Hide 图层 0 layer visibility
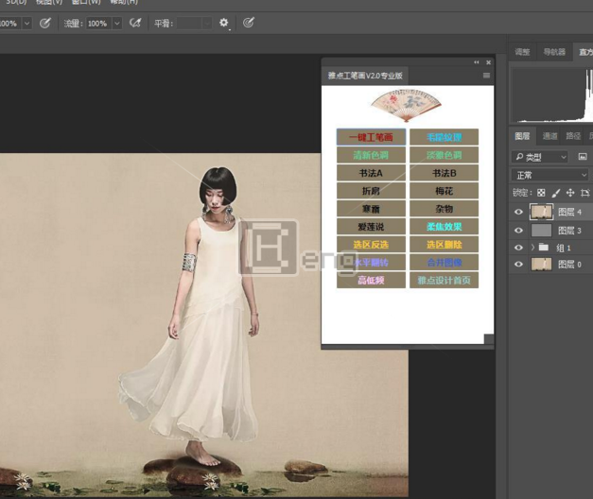Screen dimensions: 593x499 pyautogui.click(x=518, y=265)
